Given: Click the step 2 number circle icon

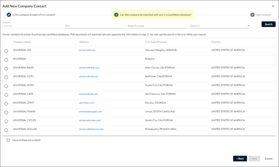Looking at the screenshot, I should (x=116, y=15).
